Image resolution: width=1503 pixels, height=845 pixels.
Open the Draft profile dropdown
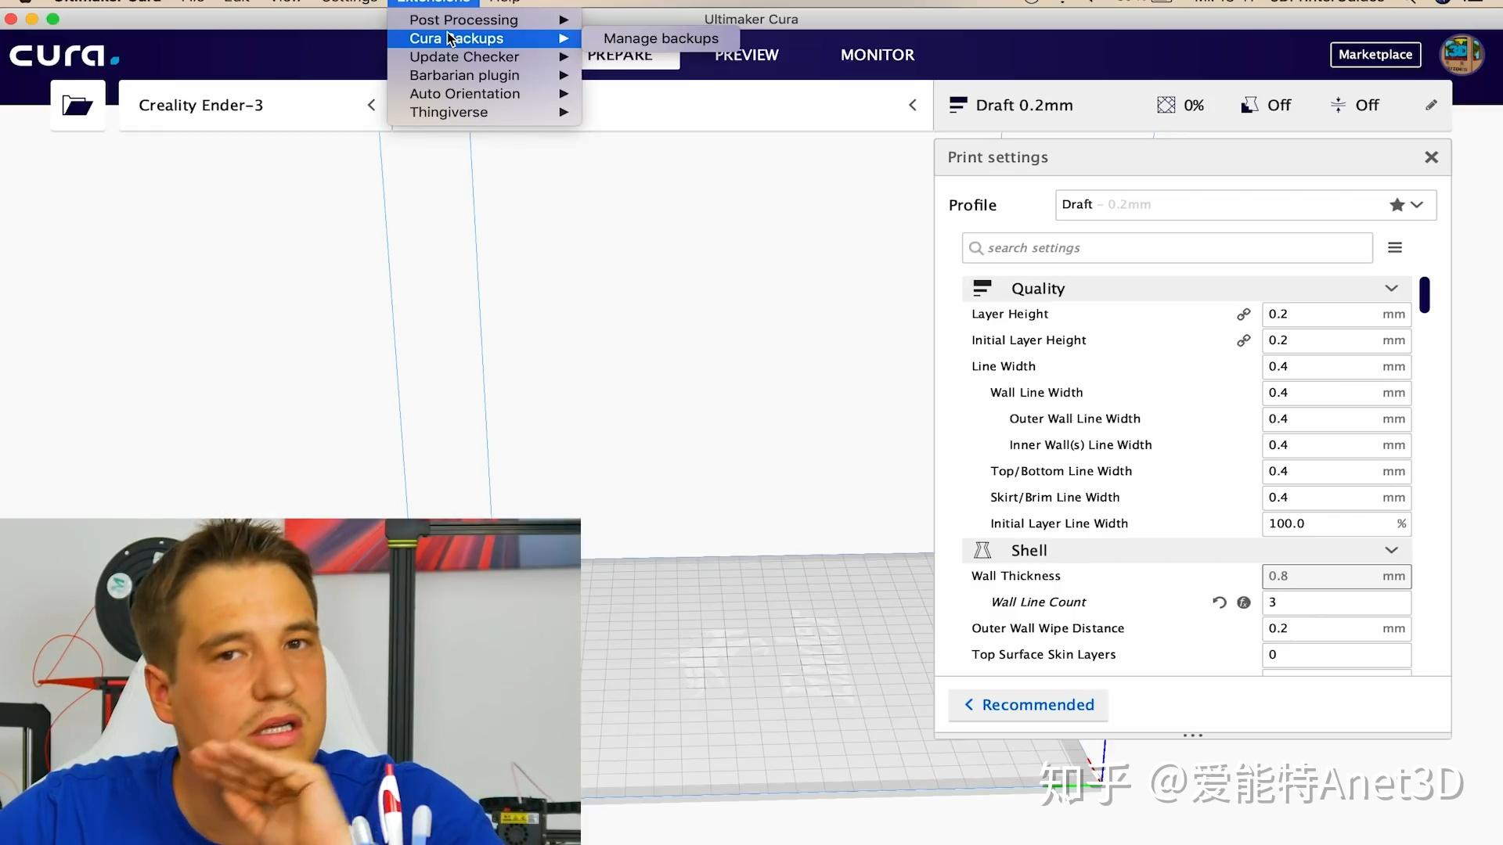pos(1245,205)
